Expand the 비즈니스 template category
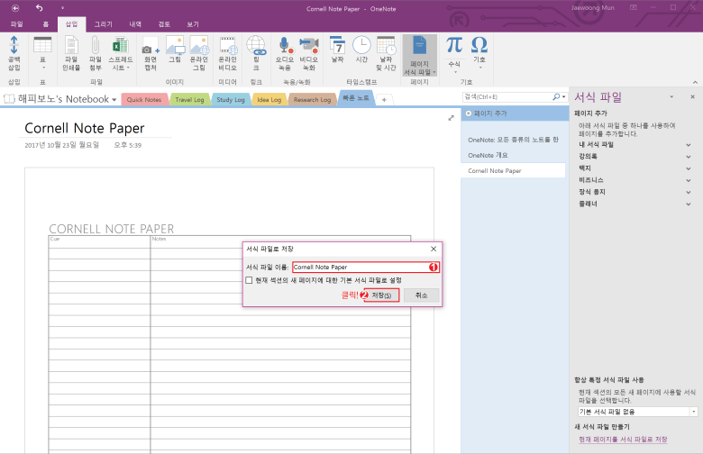Screen dimensions: 703x454 point(689,180)
